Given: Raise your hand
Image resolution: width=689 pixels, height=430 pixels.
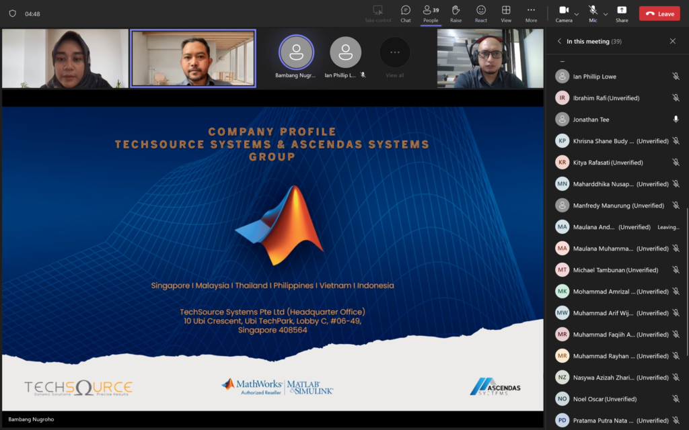Looking at the screenshot, I should coord(456,12).
